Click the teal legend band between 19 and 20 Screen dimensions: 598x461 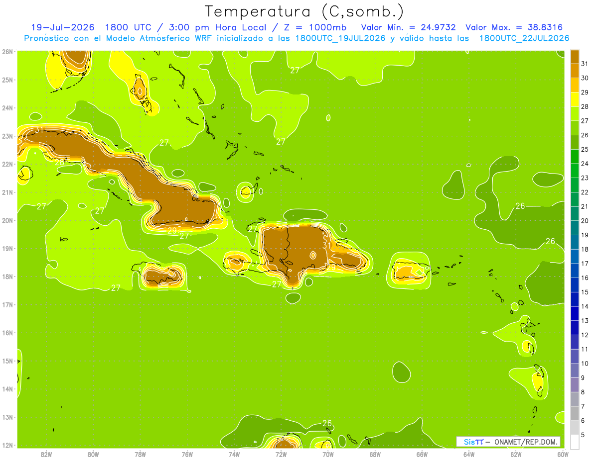coord(575,228)
